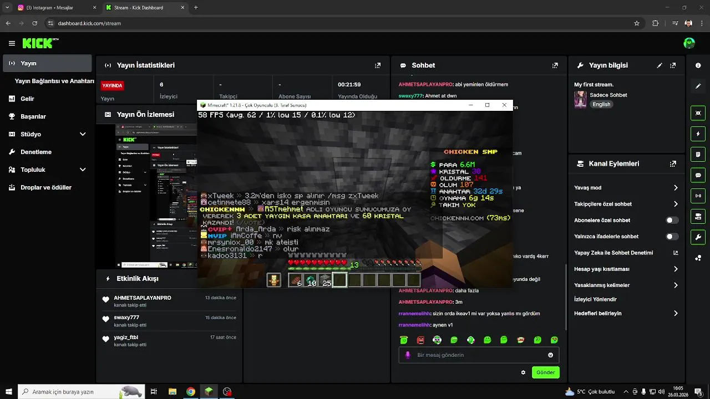This screenshot has height=399, width=710.
Task: Insert the headphones emote
Action: click(437, 340)
